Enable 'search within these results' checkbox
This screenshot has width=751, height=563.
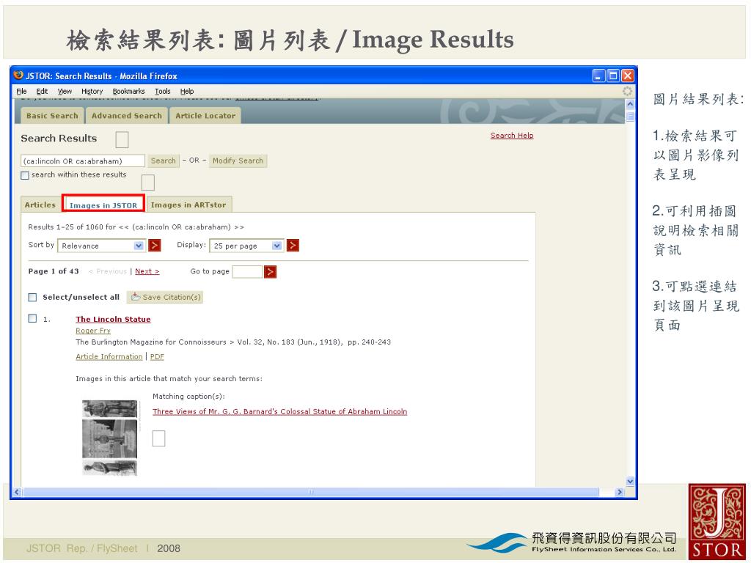[x=25, y=175]
